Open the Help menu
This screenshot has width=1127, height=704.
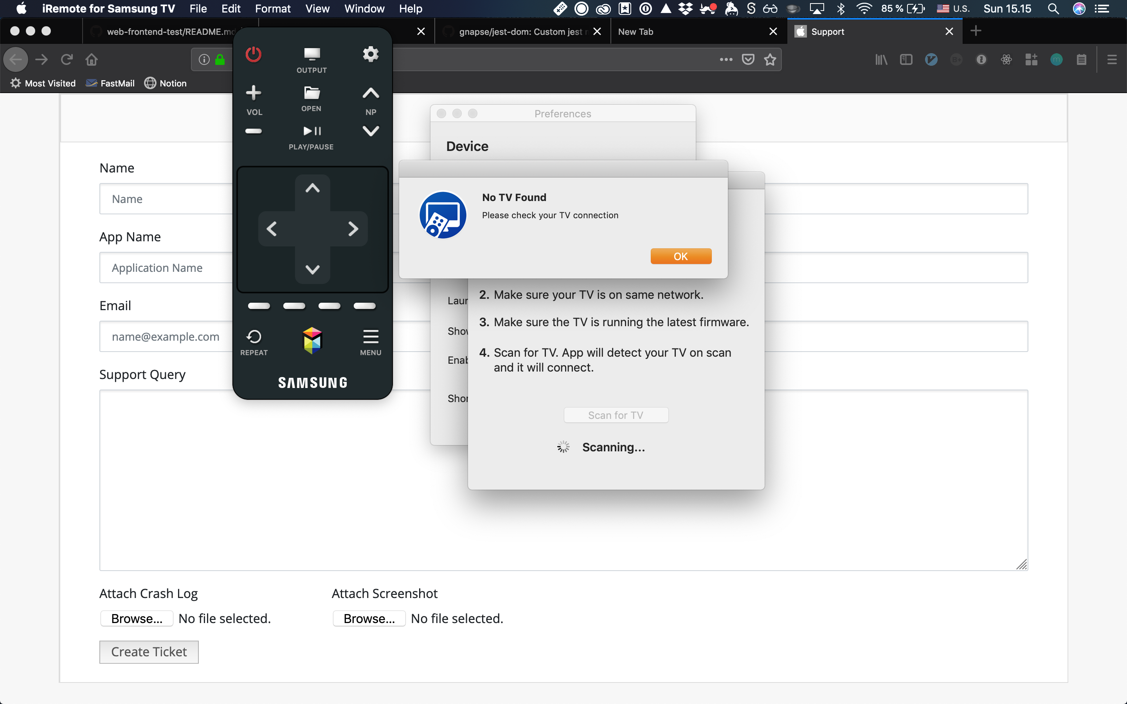coord(410,8)
